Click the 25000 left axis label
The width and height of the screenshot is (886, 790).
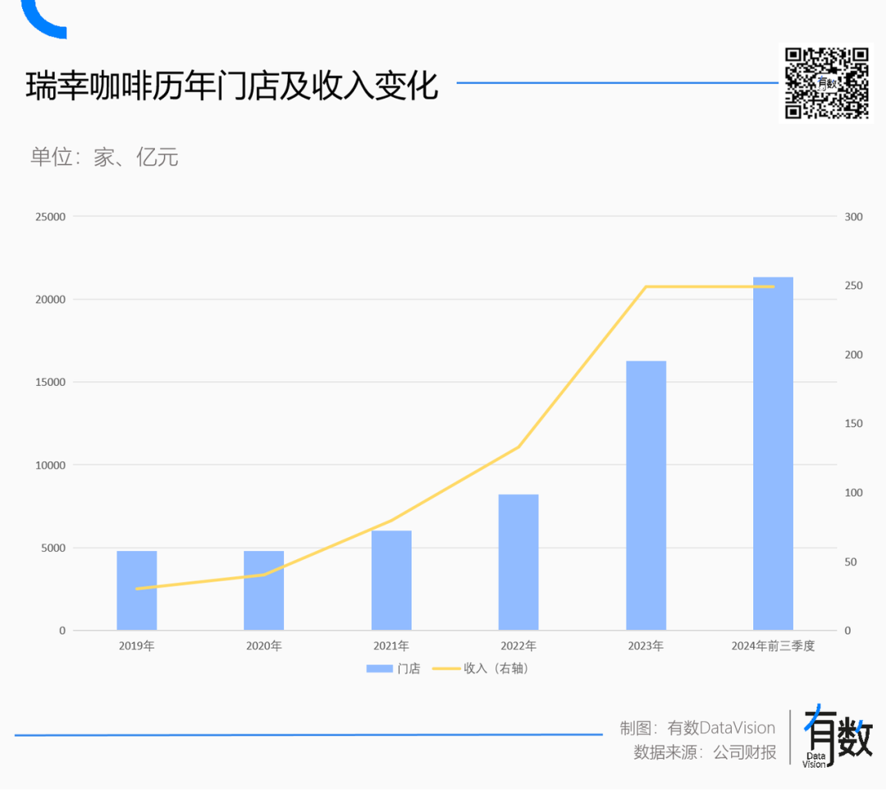pyautogui.click(x=48, y=217)
